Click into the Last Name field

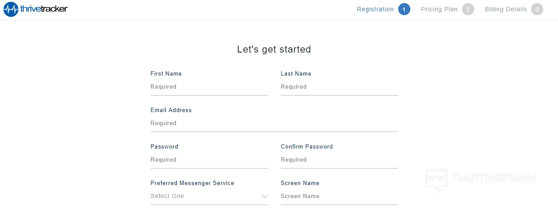[339, 87]
